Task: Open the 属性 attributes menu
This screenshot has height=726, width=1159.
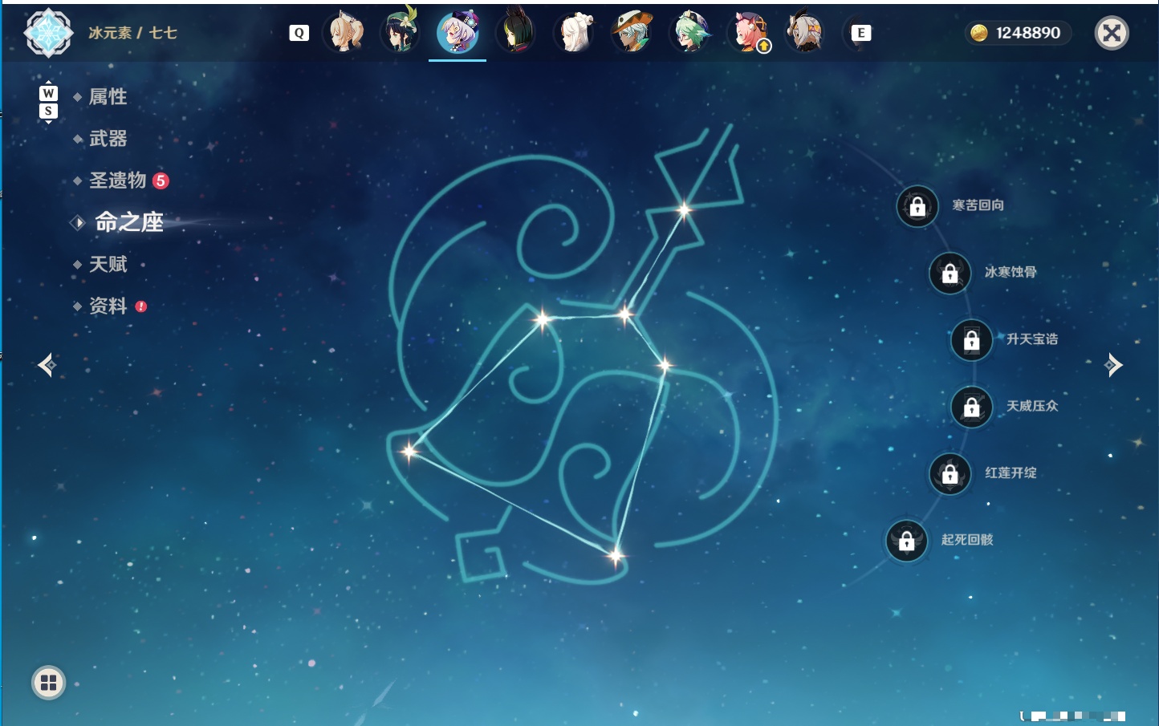Action: point(108,97)
